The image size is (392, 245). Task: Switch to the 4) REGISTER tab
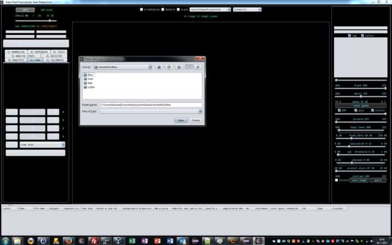point(54,56)
